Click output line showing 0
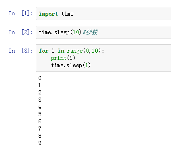The width and height of the screenshot is (171, 149). click(x=40, y=78)
